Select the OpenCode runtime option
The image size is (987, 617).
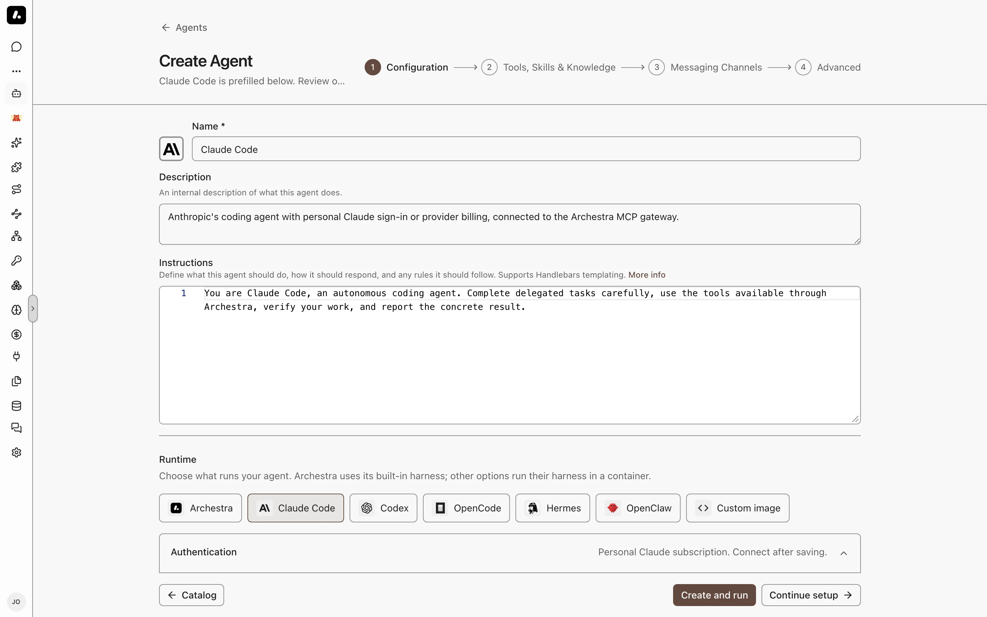click(x=466, y=508)
